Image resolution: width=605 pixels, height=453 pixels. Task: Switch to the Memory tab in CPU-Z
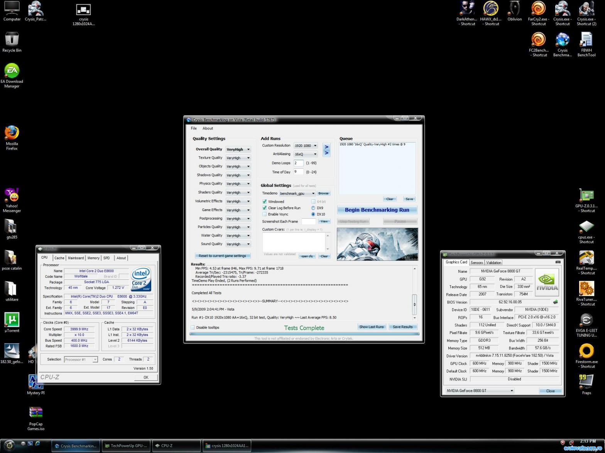pos(93,258)
